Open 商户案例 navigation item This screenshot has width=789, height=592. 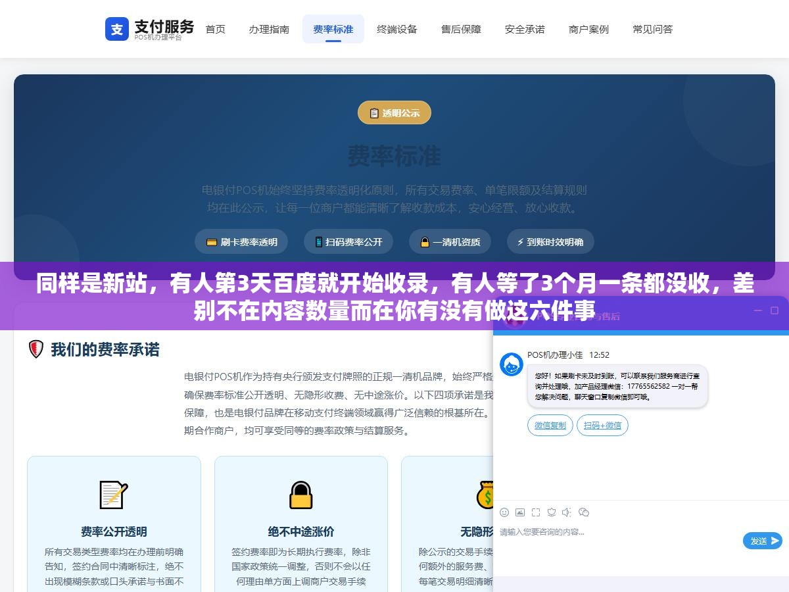coord(588,29)
